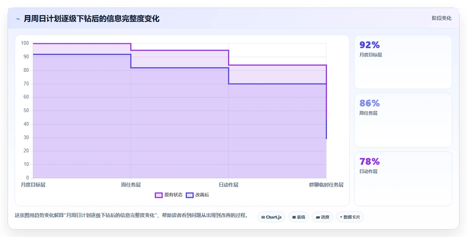The height and width of the screenshot is (237, 467).
Task: Select the 进度 tag chip
Action: pyautogui.click(x=322, y=217)
